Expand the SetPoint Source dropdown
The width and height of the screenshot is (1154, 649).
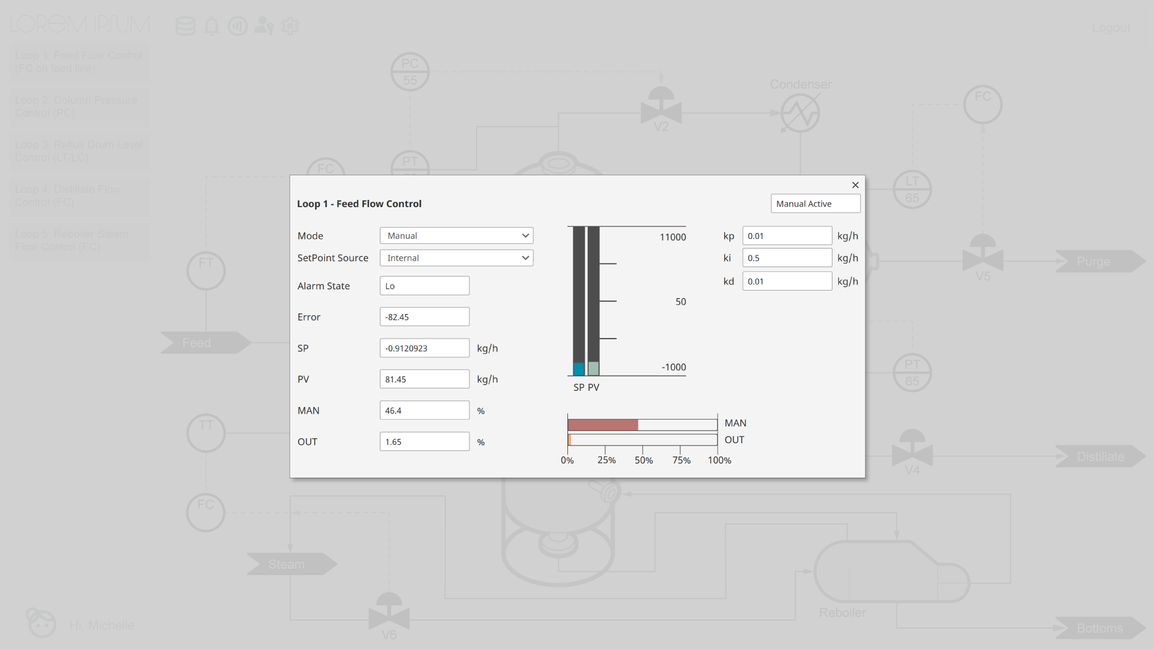[x=456, y=258]
